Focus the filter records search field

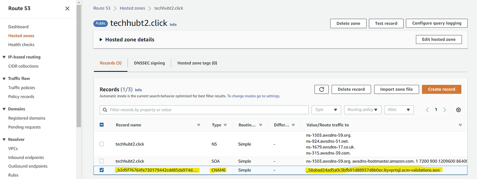204,110
